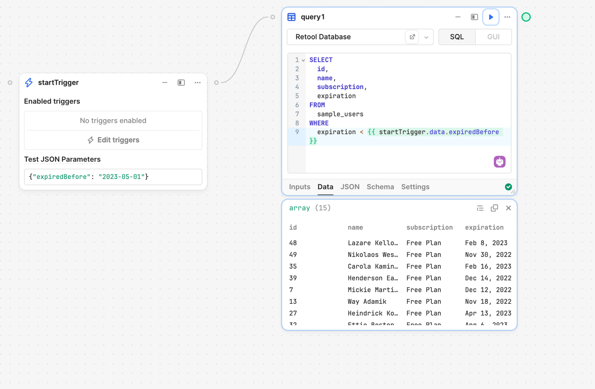Open the Inputs tab
The width and height of the screenshot is (595, 389).
coord(299,187)
